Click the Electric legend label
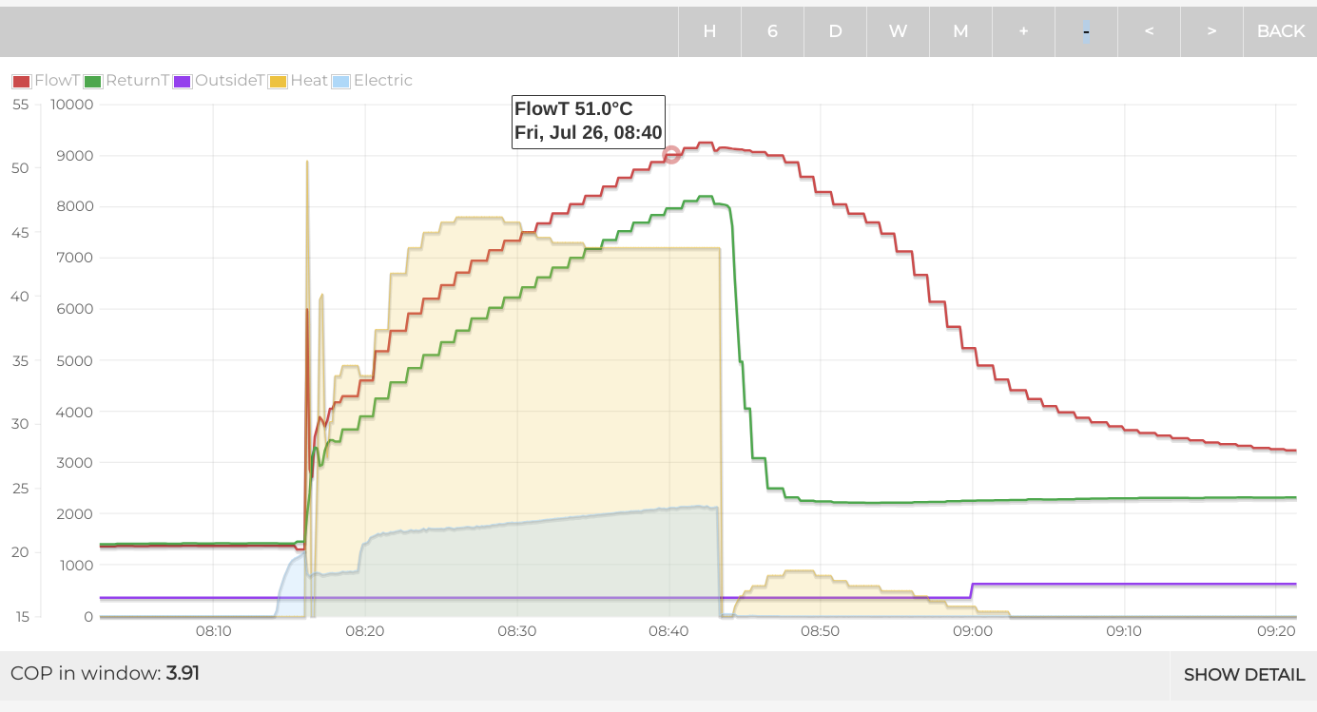This screenshot has width=1317, height=712. tap(383, 81)
